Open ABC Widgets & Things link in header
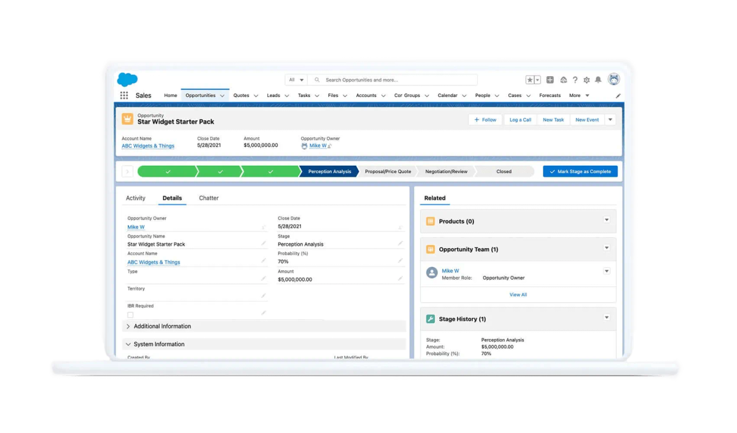Image resolution: width=737 pixels, height=433 pixels. pyautogui.click(x=148, y=146)
